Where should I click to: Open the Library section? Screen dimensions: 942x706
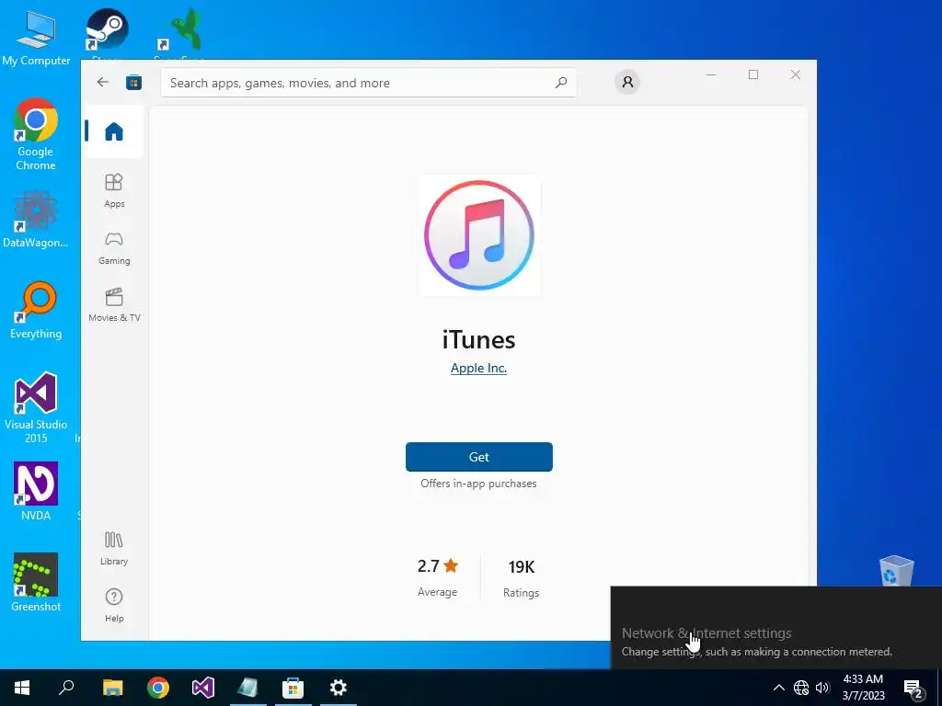coord(114,548)
